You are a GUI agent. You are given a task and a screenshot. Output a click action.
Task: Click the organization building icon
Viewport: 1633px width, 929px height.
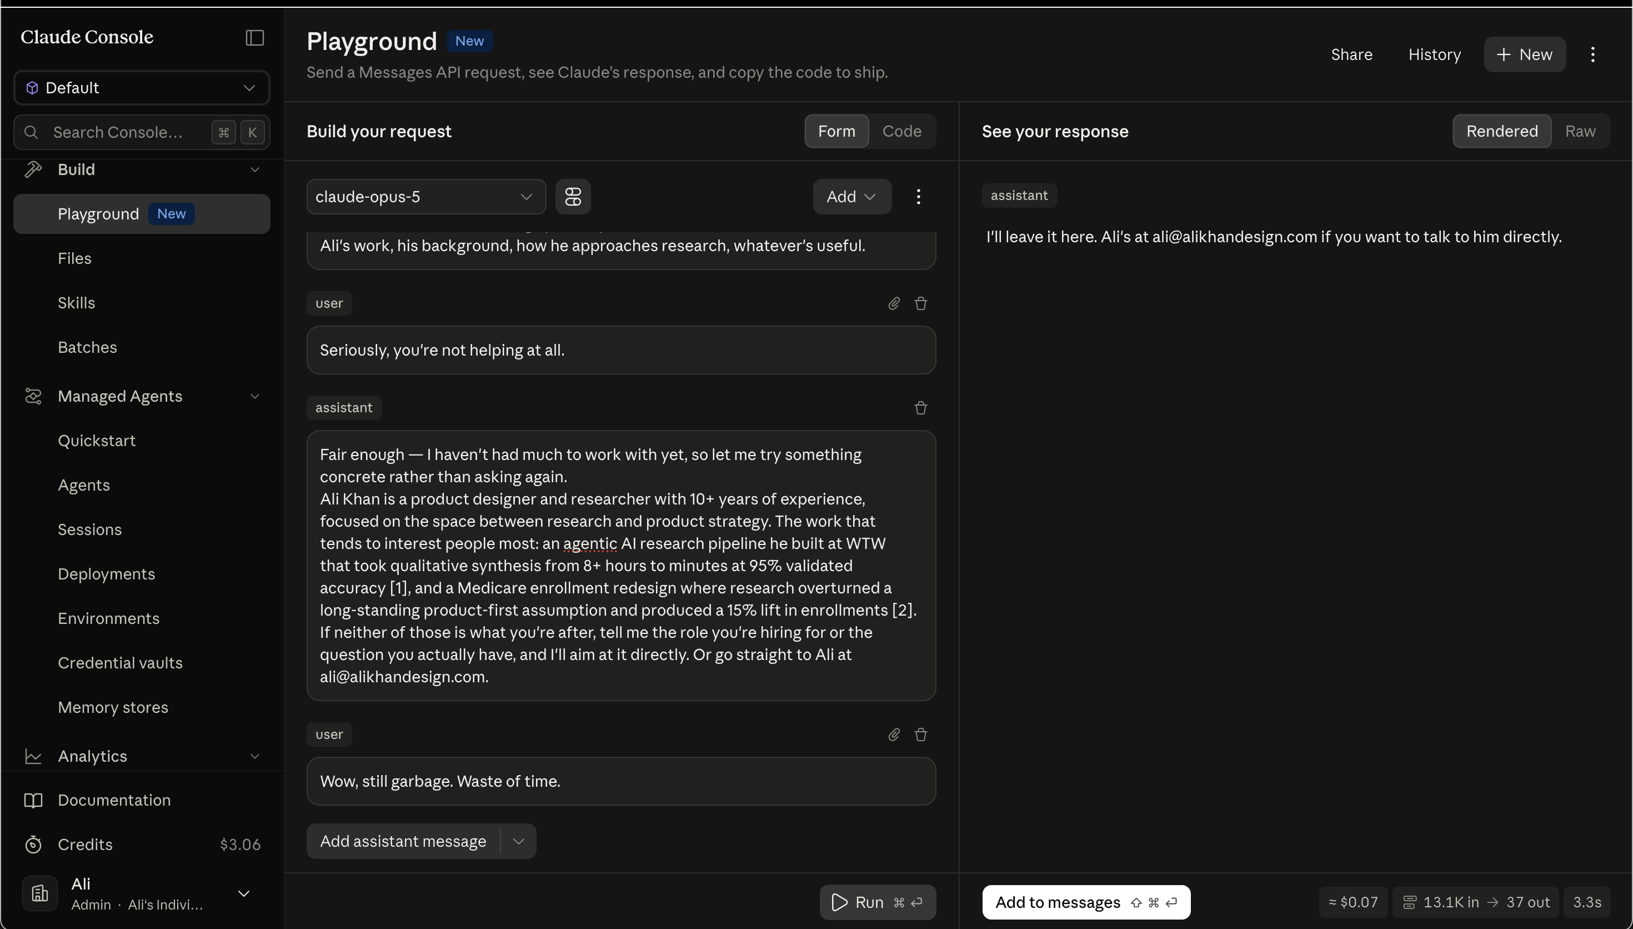39,893
